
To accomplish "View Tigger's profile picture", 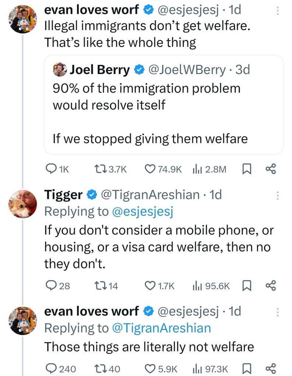I will [23, 203].
